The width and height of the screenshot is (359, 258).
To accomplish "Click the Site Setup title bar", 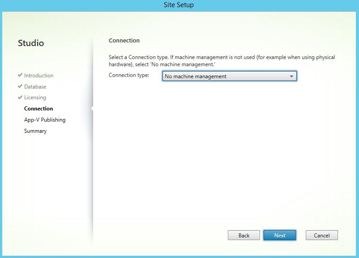I will pyautogui.click(x=179, y=5).
